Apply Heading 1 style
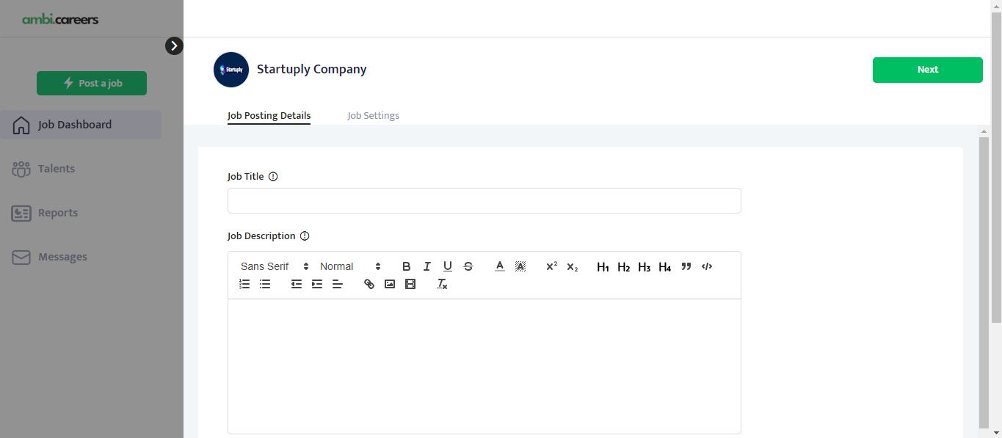This screenshot has height=438, width=1002. (603, 267)
